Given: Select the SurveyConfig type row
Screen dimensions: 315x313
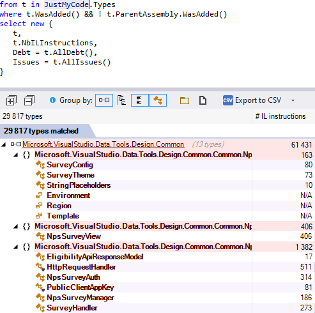Looking at the screenshot, I should click(157, 165).
